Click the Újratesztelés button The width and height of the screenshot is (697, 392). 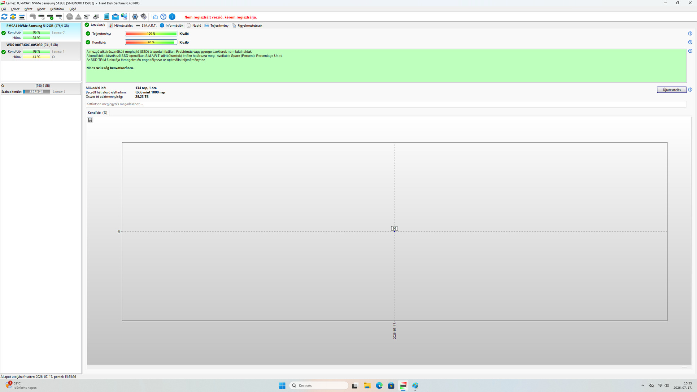671,90
